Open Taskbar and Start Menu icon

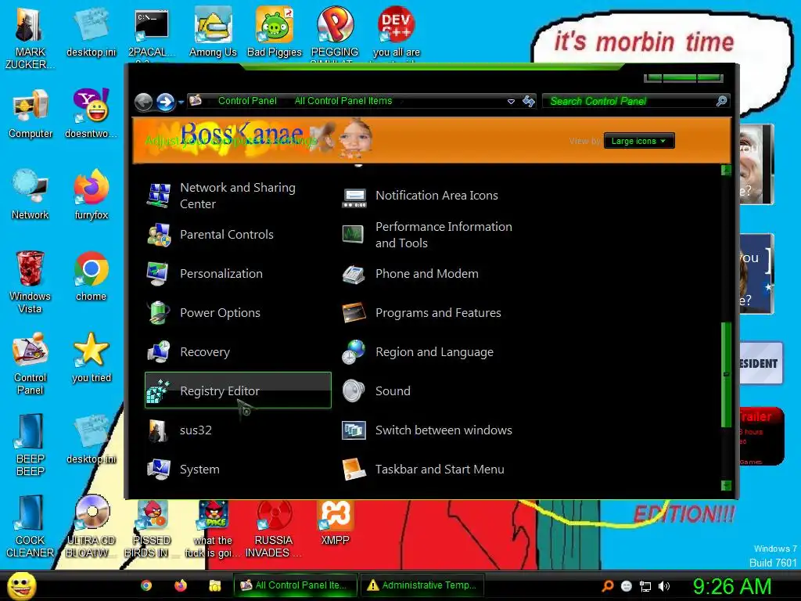pos(354,470)
